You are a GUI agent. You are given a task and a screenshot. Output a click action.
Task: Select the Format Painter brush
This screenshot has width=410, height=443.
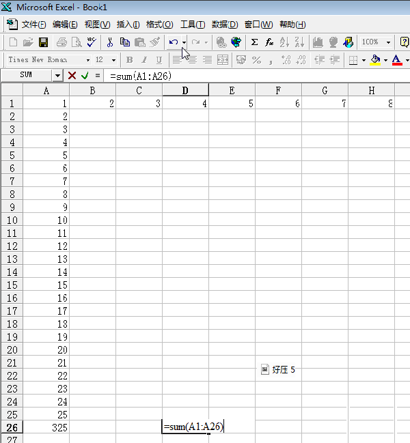coord(155,42)
